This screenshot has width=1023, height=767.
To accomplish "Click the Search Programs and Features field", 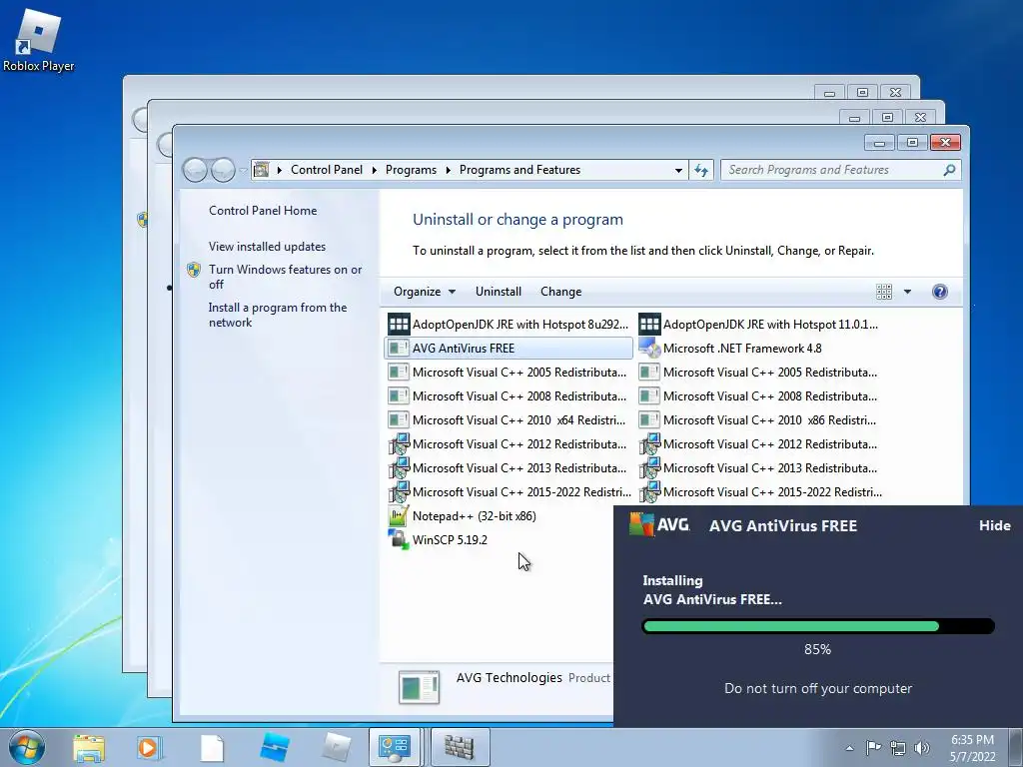I will tap(840, 170).
